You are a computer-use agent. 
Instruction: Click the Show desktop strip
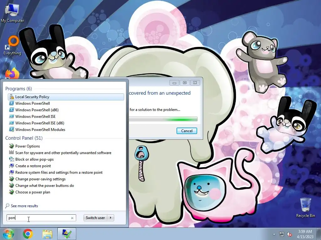point(319,234)
